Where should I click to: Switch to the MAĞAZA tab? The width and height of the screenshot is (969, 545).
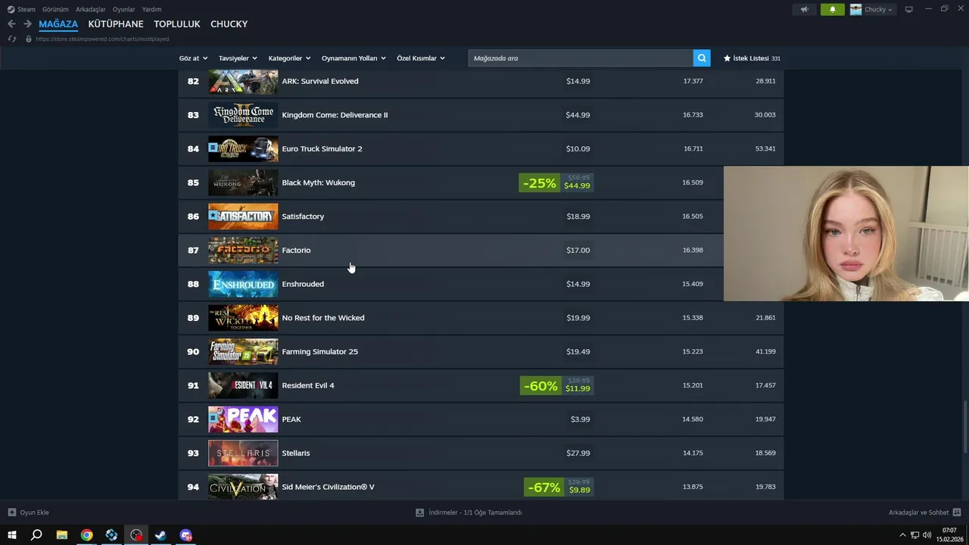(x=58, y=24)
